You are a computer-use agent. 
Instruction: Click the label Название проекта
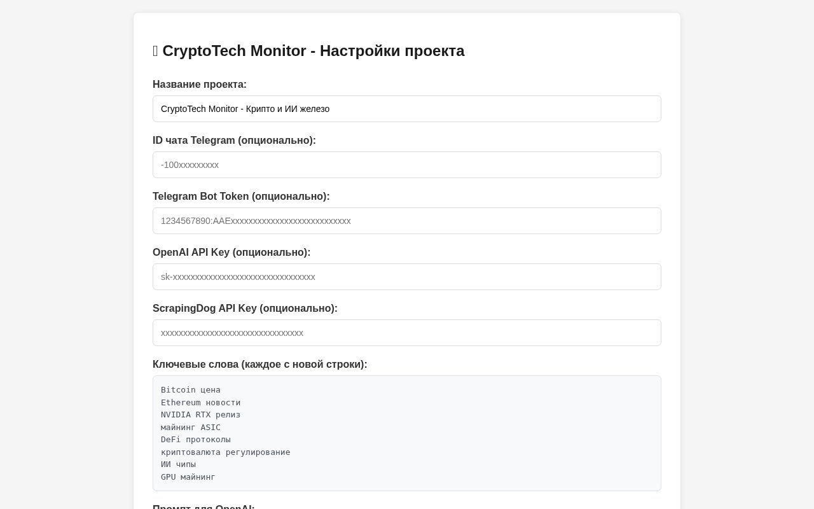pyautogui.click(x=200, y=85)
